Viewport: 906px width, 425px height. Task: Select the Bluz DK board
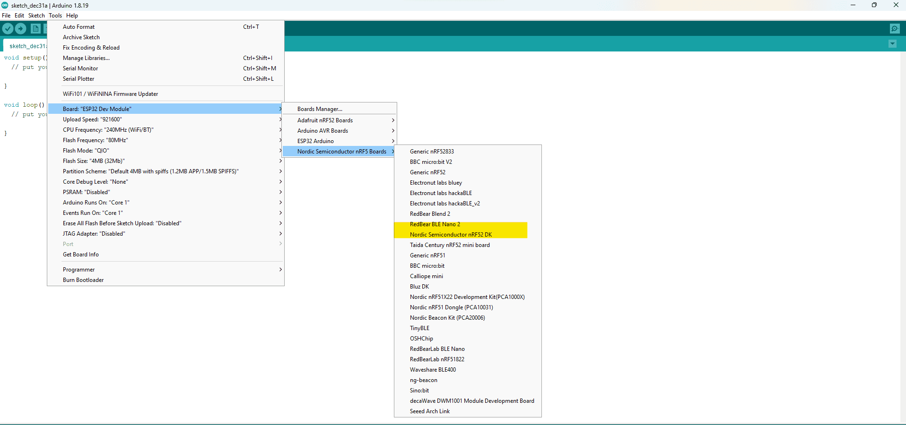468,287
